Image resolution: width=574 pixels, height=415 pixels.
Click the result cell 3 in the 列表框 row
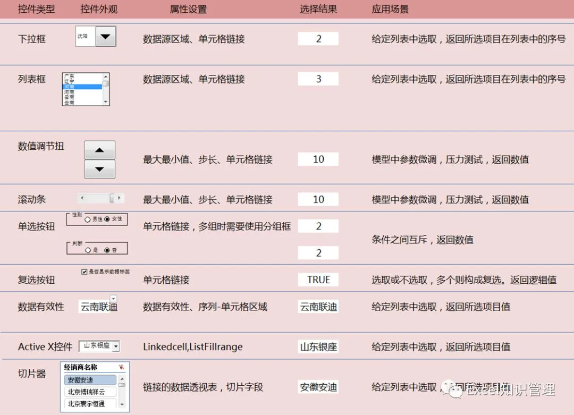pos(318,79)
